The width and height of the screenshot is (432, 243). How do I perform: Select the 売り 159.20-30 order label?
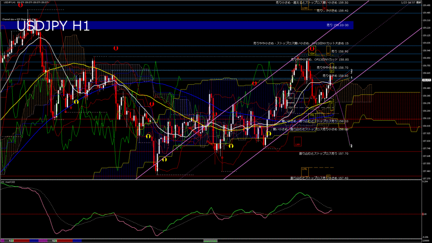pyautogui.click(x=337, y=25)
